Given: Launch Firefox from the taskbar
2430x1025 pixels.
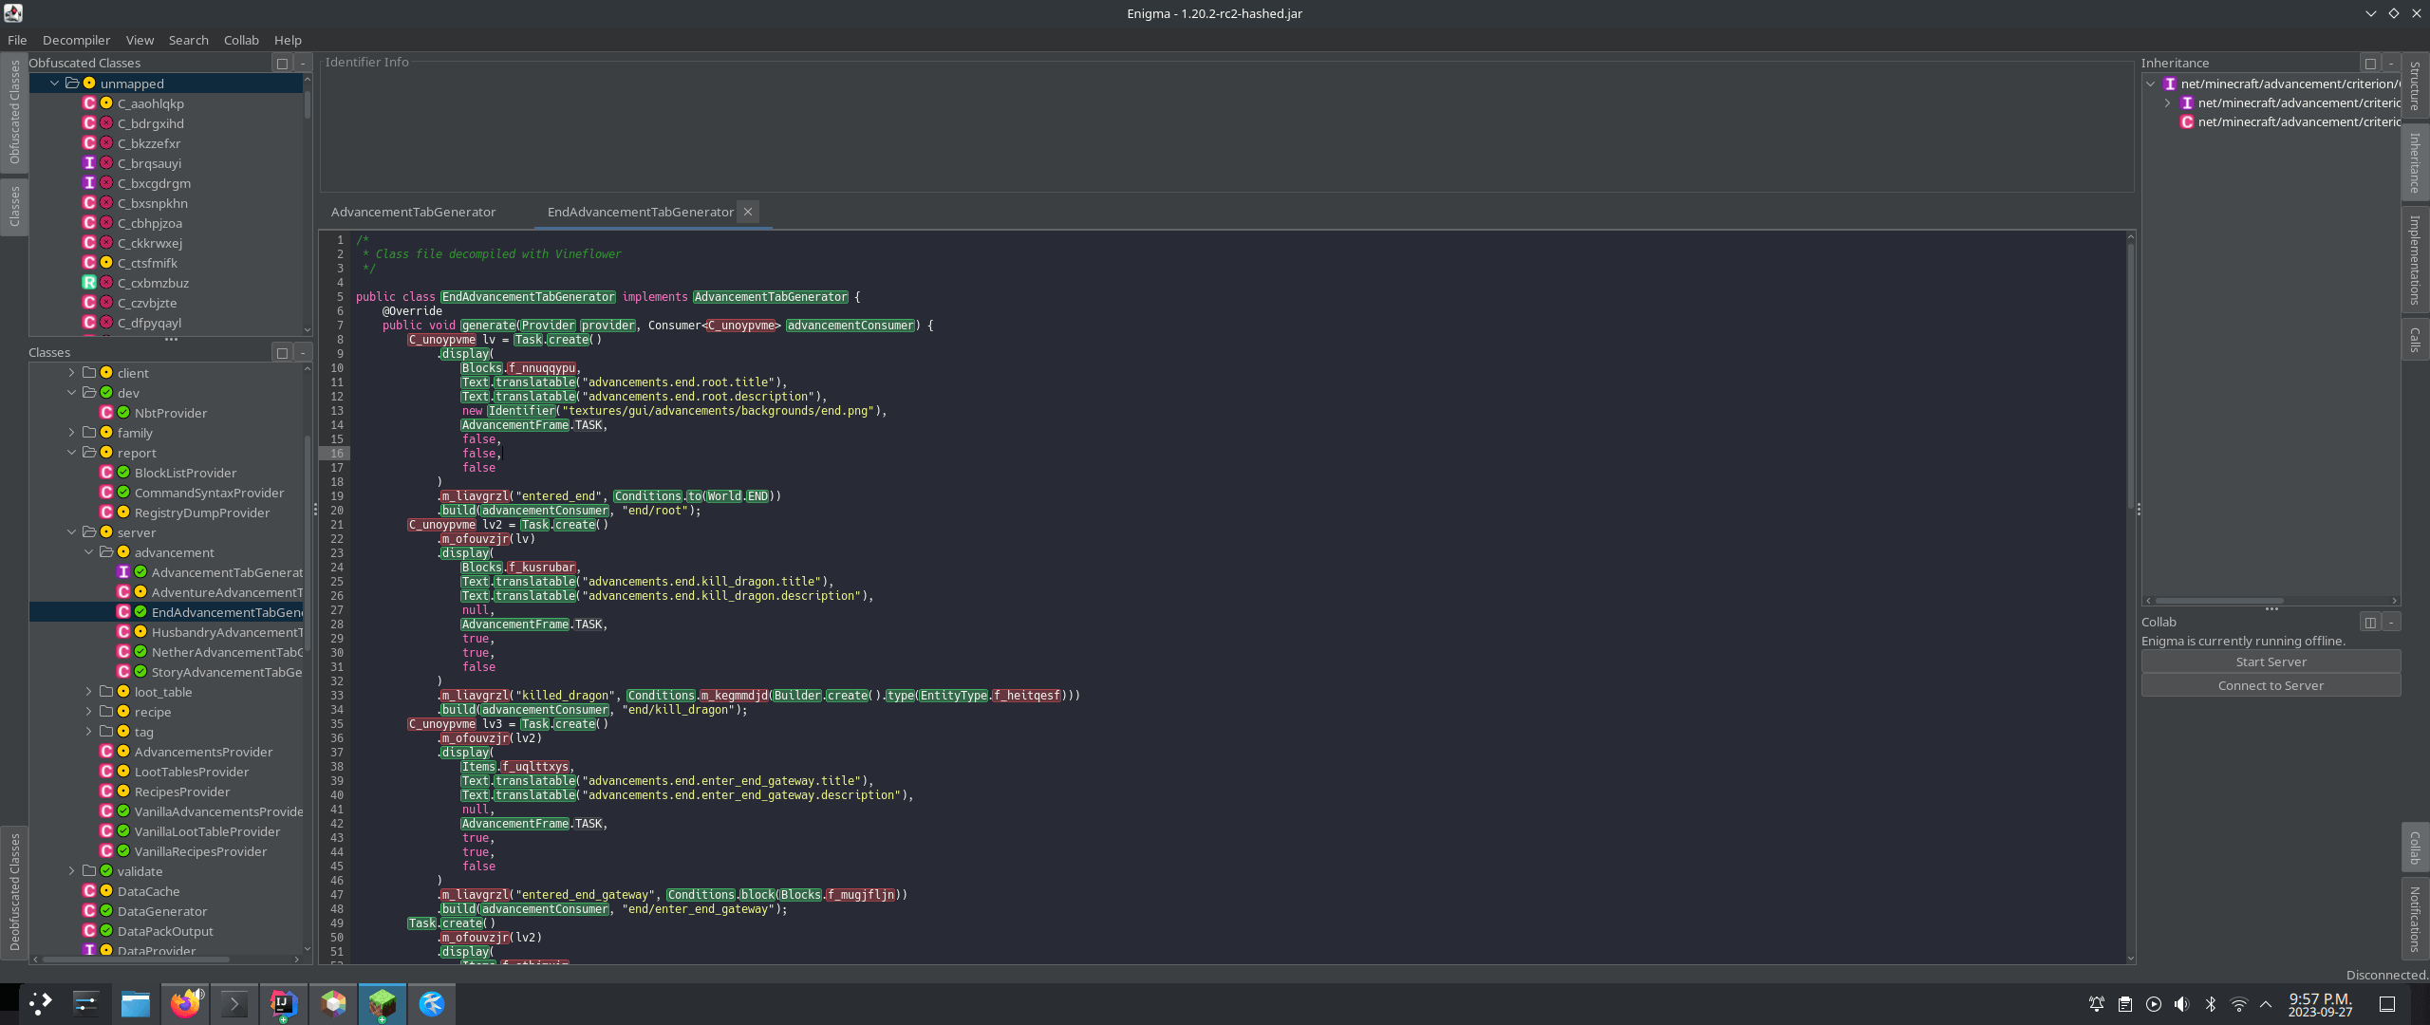Looking at the screenshot, I should point(186,1003).
